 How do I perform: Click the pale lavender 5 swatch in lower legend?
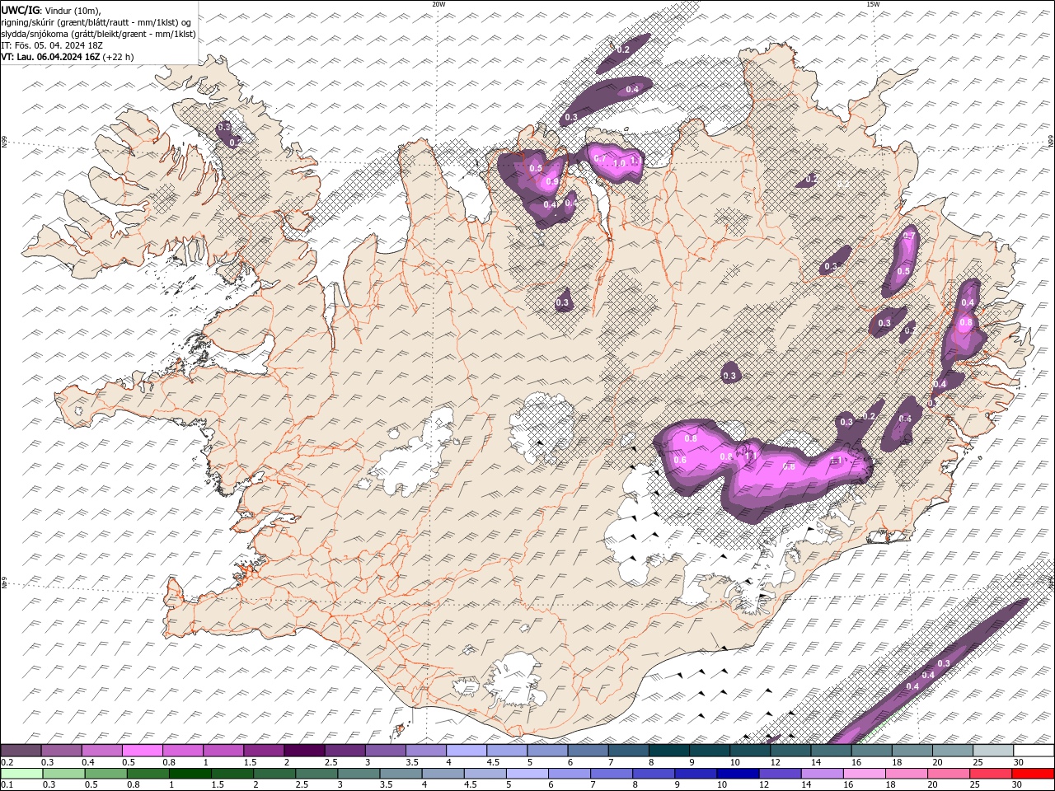[x=527, y=774]
